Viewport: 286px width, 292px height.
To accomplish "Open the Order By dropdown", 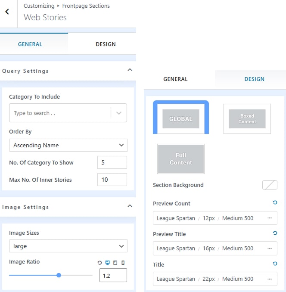I will tap(68, 145).
